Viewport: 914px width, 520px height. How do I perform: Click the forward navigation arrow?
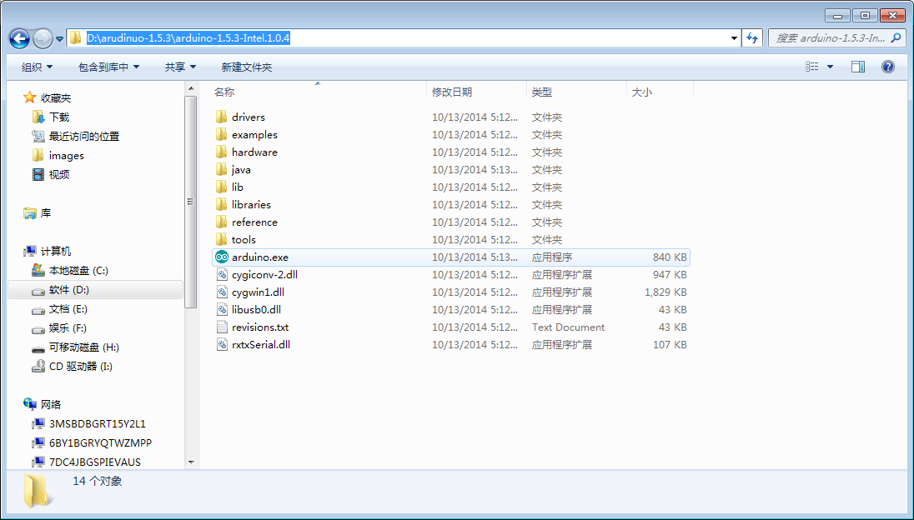coord(43,39)
